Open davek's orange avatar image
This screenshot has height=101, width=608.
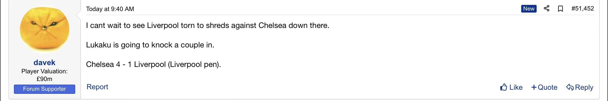click(x=45, y=30)
